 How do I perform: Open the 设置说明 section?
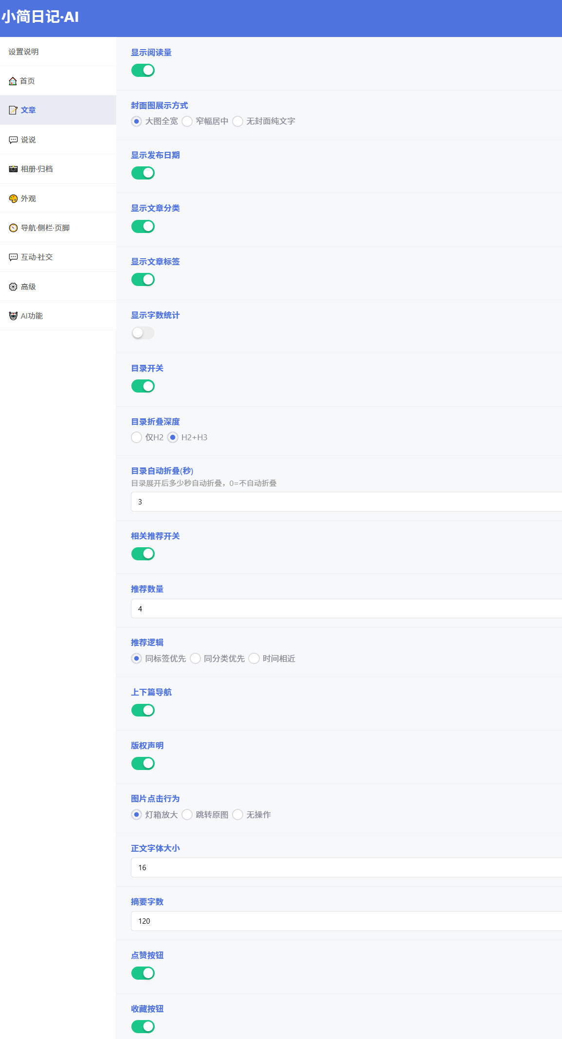[58, 52]
